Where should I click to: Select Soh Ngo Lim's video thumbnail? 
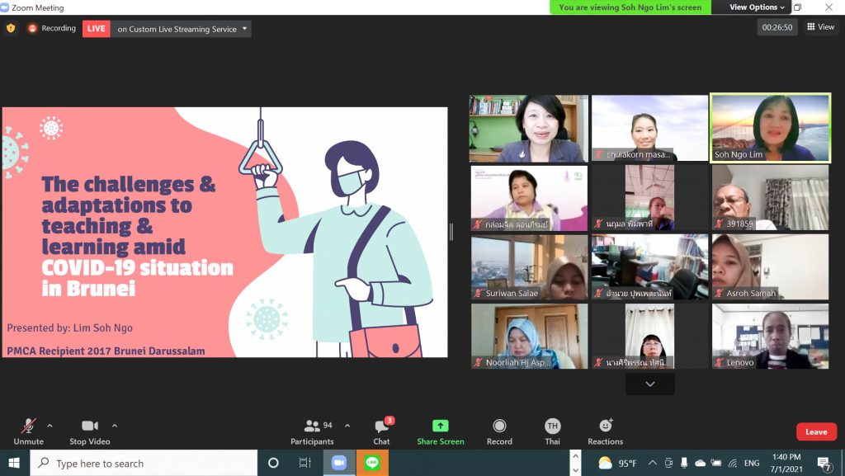pyautogui.click(x=771, y=128)
